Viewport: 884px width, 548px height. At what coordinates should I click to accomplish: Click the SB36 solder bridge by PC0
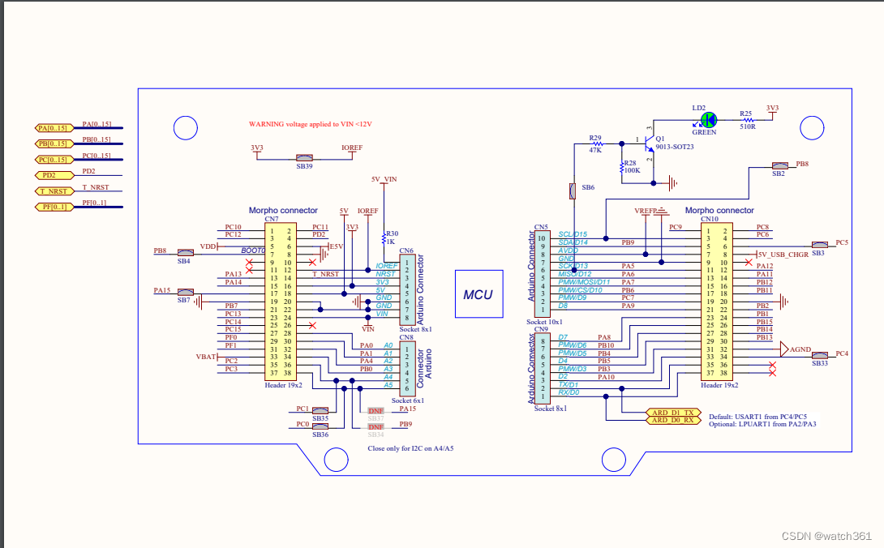pos(320,426)
